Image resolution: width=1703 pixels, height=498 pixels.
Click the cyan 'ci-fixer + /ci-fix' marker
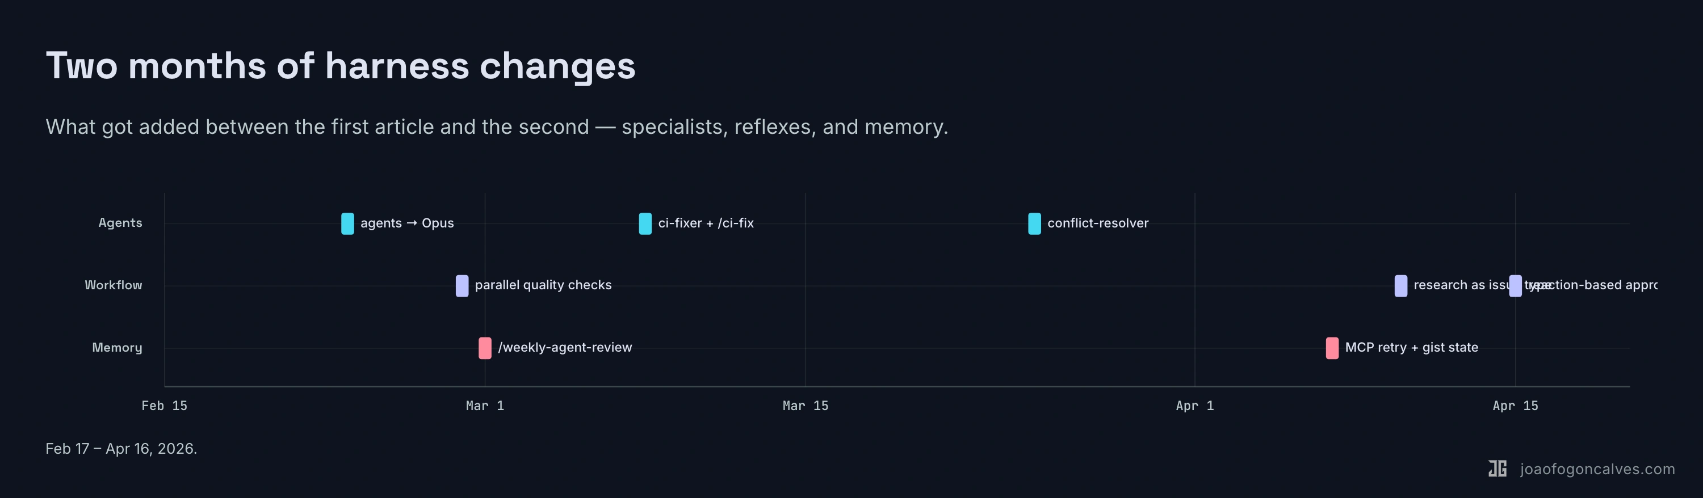tap(644, 224)
